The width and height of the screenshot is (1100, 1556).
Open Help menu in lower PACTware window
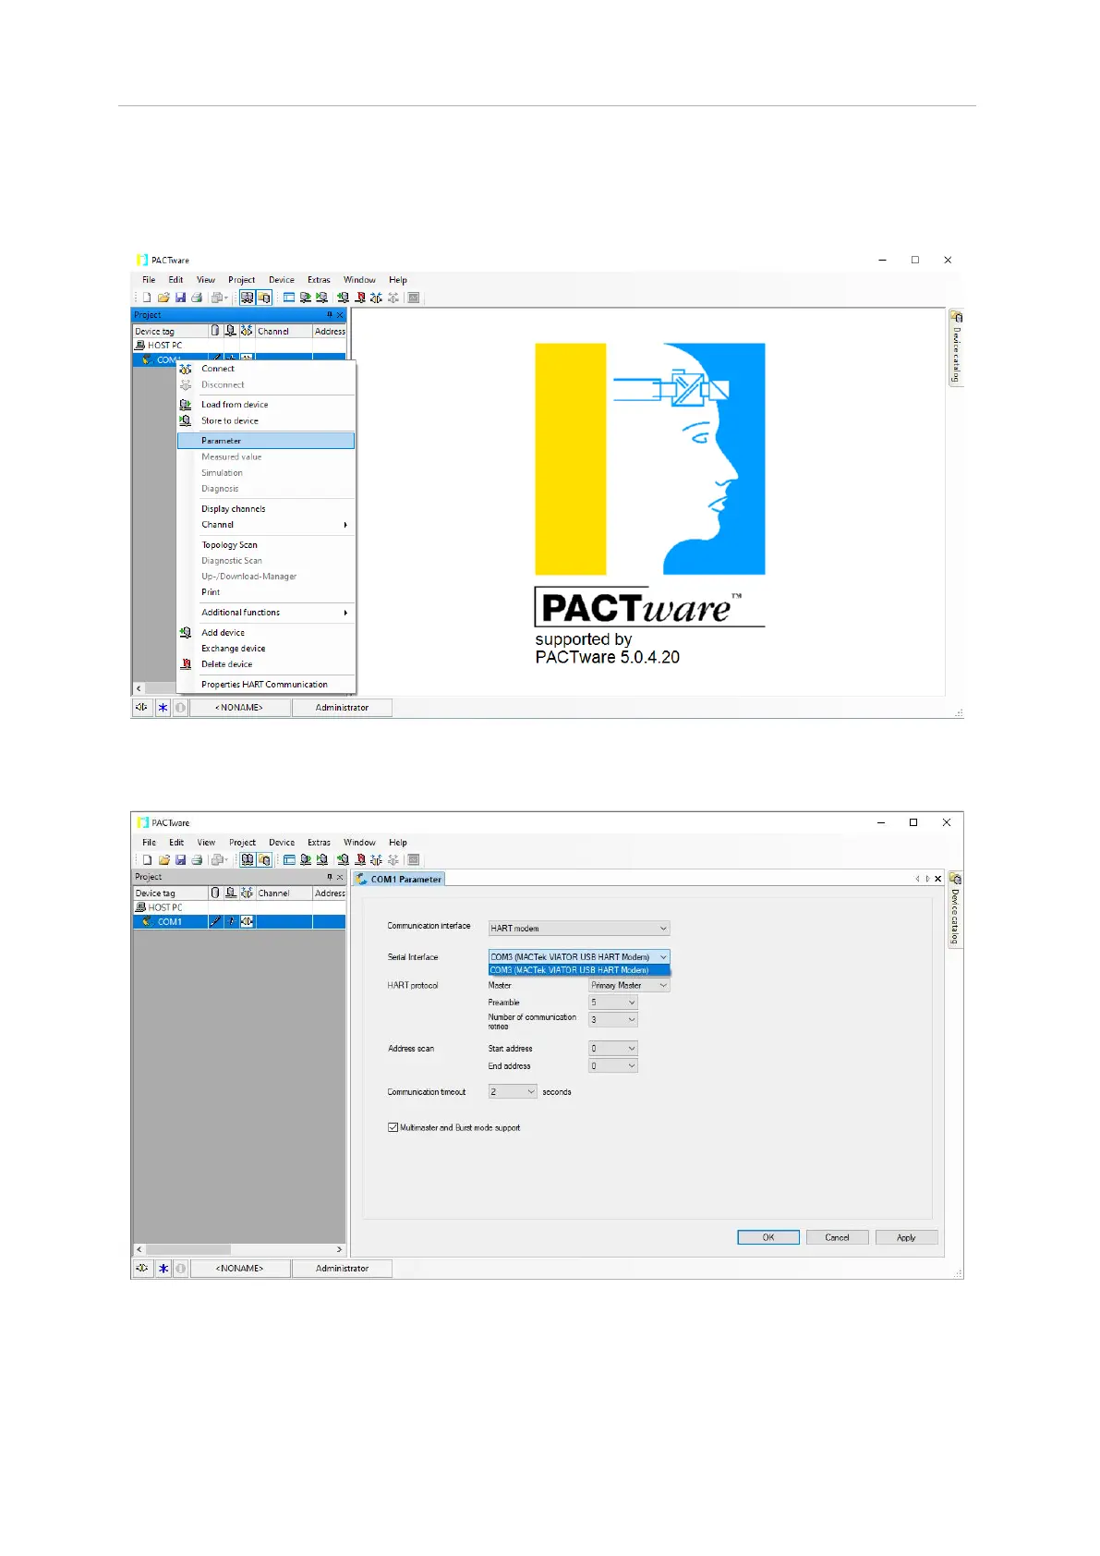[398, 843]
